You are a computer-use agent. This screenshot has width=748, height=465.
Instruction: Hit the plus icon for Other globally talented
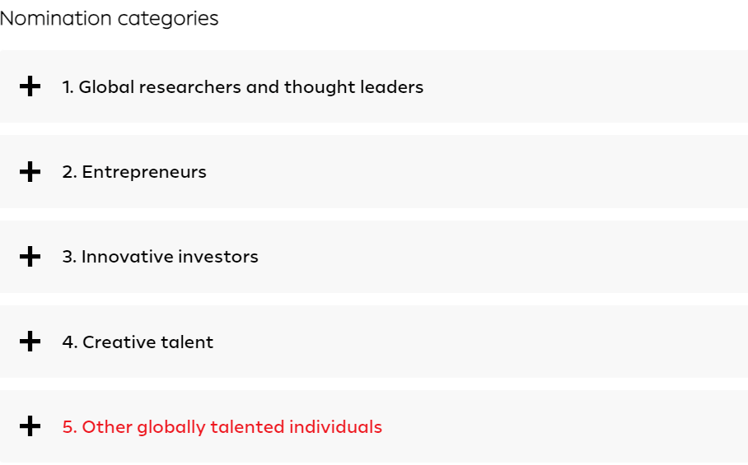click(30, 426)
